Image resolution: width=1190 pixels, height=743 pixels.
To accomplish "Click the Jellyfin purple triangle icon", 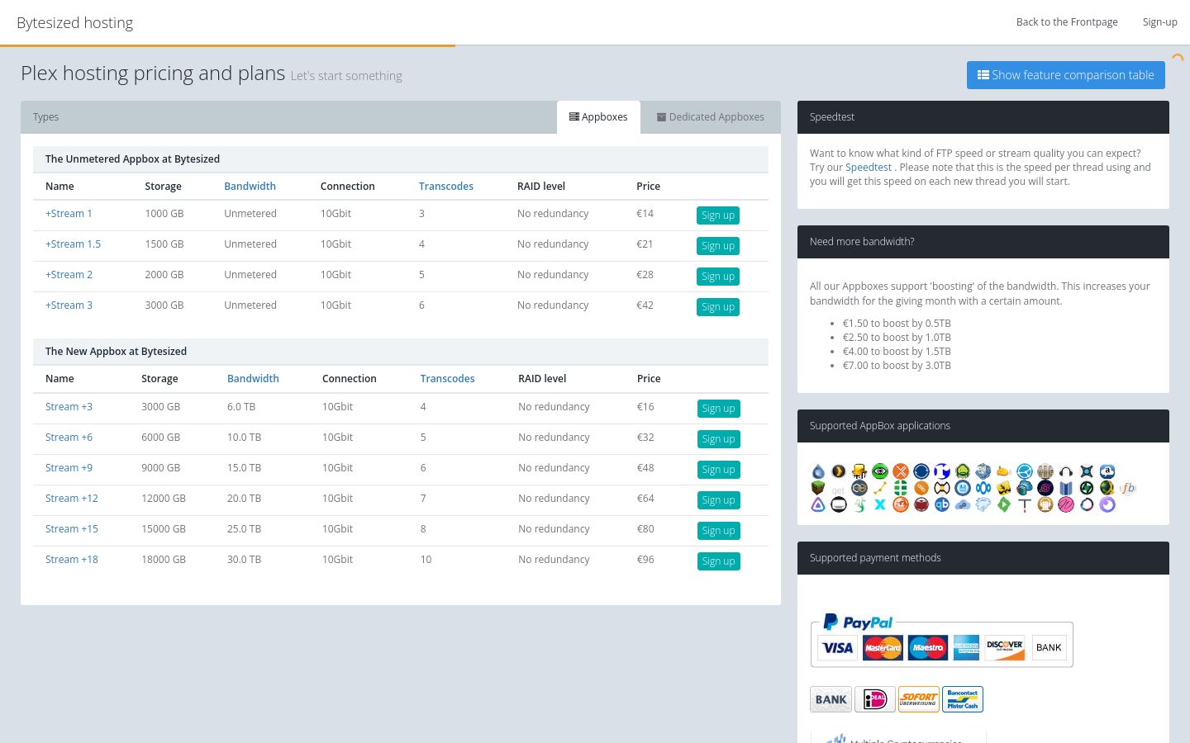I will 818,504.
